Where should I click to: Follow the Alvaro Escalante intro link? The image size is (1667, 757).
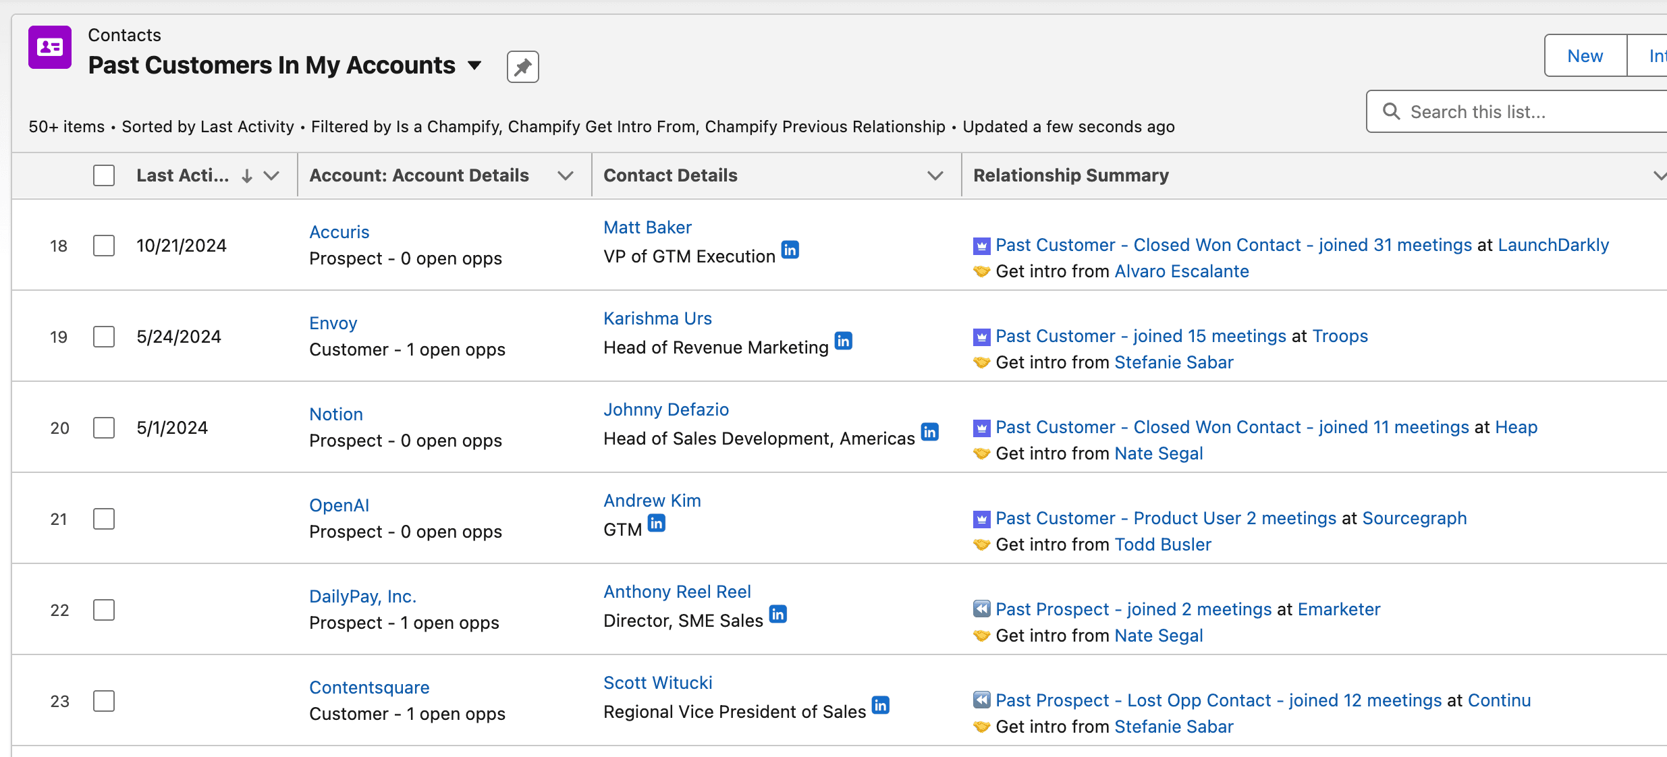1182,271
